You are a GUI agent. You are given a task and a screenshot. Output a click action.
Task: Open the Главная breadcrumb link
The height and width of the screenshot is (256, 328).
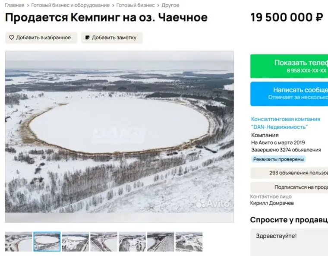pos(15,5)
